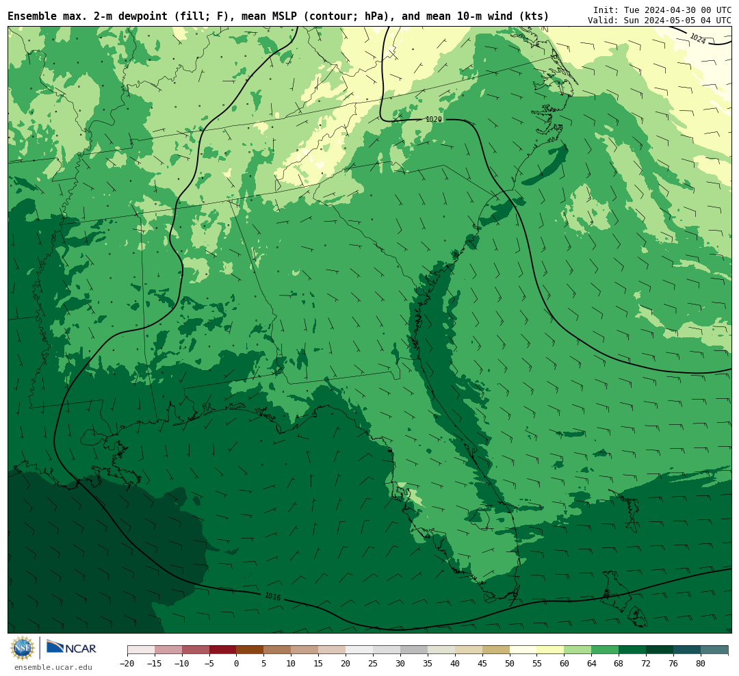Pick the pale yellow swatch between 55 and 60
The width and height of the screenshot is (739, 676).
(x=550, y=650)
